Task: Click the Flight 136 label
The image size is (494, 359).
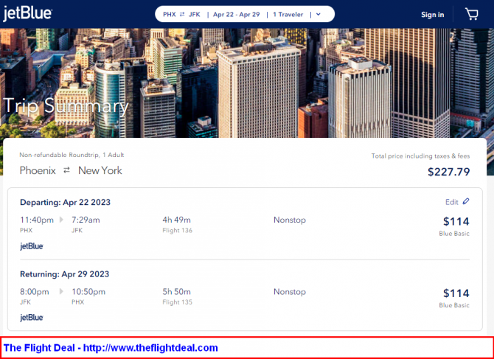Action: coord(178,230)
